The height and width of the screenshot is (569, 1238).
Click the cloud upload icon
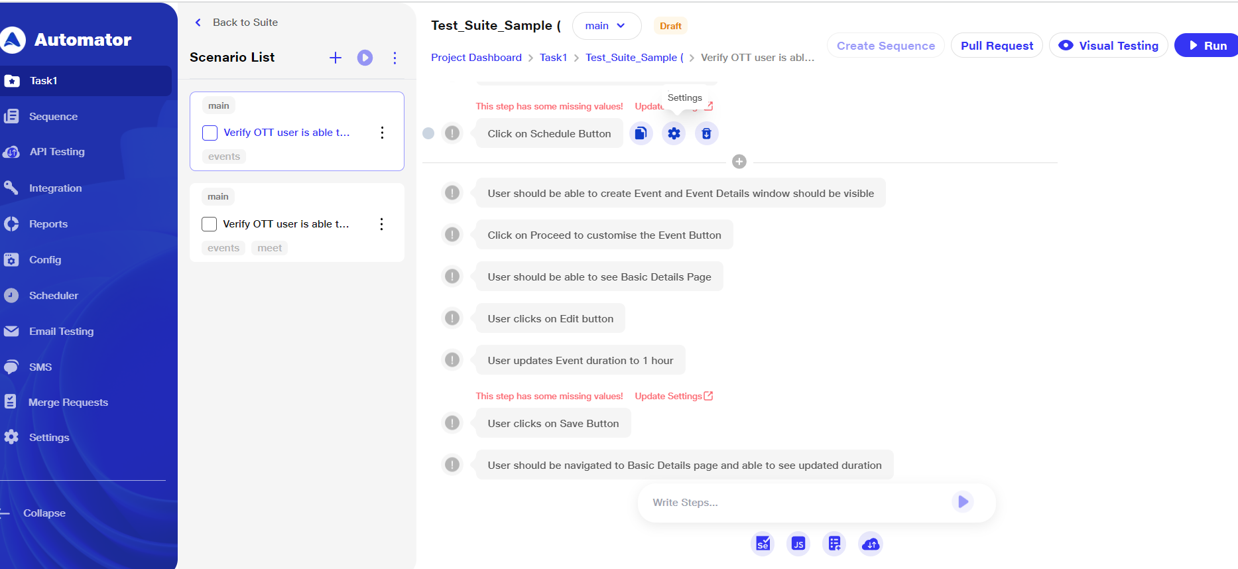871,544
